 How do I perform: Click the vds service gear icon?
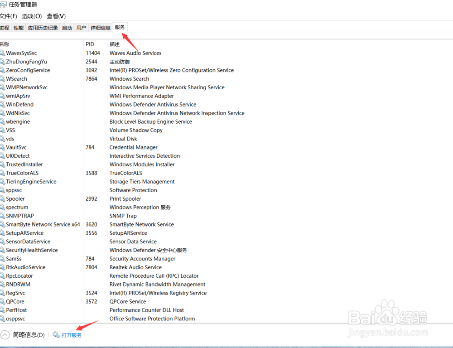[x=2, y=139]
